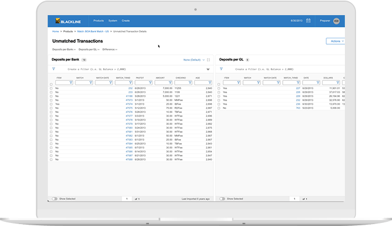Click the Deposits per GL page number field
This screenshot has width=392, height=227.
294,198
